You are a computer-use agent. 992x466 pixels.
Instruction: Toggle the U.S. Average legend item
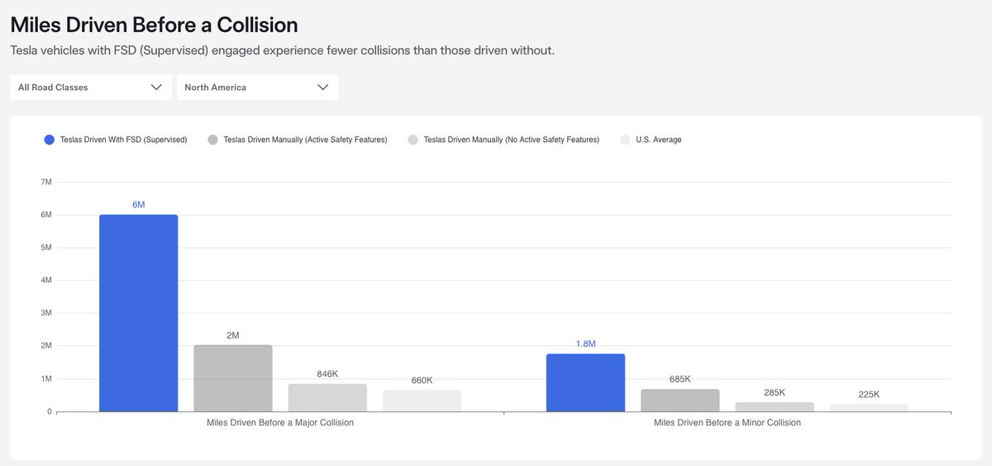(651, 140)
